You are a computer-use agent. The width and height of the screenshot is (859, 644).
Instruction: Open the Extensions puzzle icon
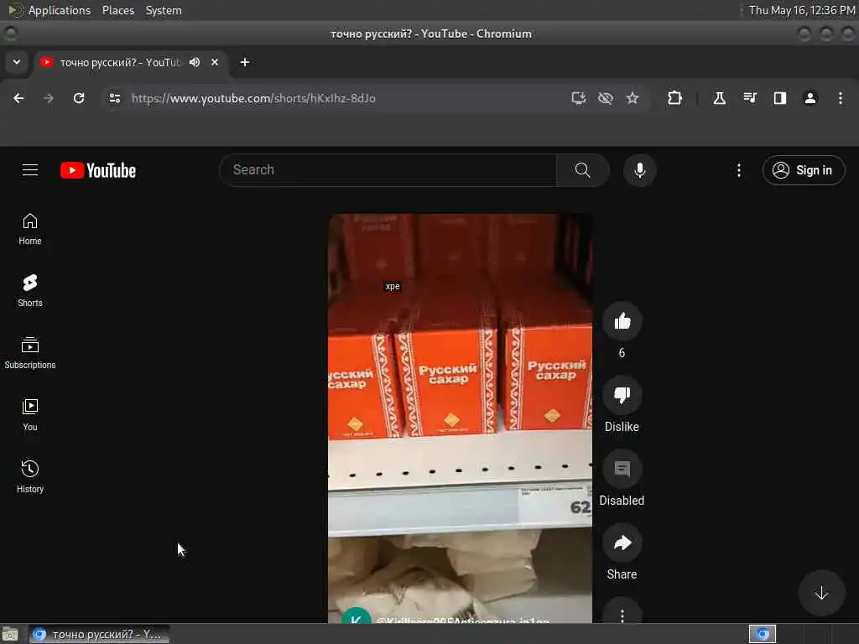675,98
